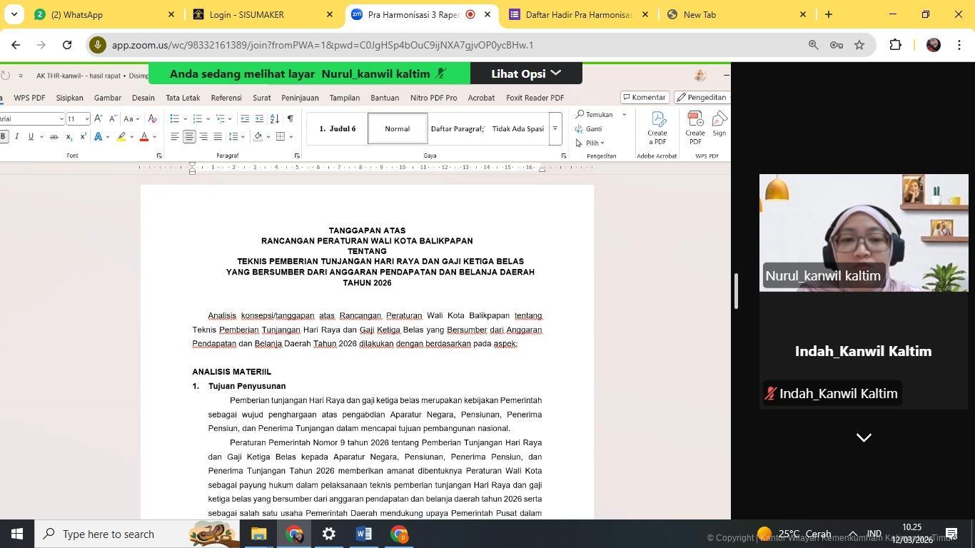The width and height of the screenshot is (975, 548).
Task: Toggle italic formatting in the Font group
Action: [17, 136]
